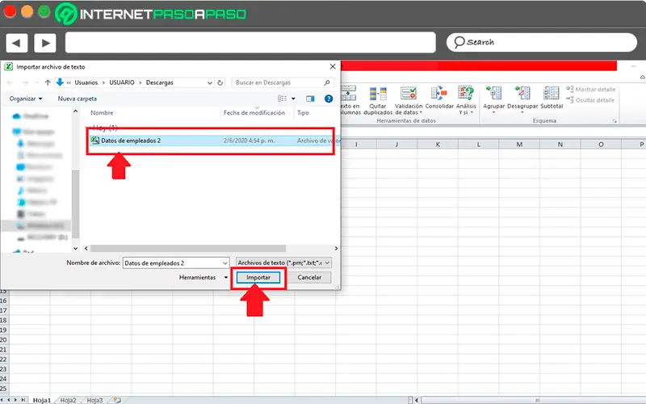
Task: Click the first sheet navigation arrow
Action: point(4,400)
